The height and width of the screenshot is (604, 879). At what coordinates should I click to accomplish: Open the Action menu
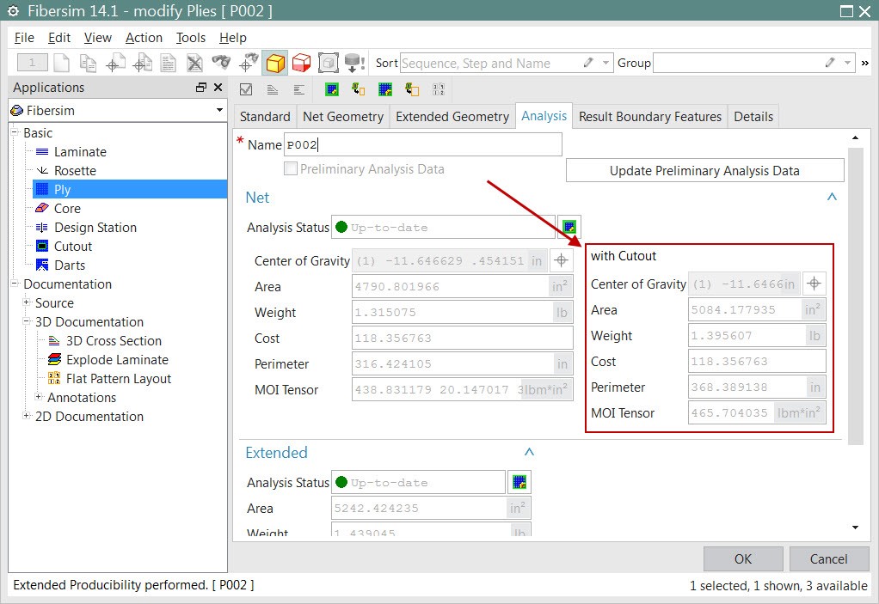pyautogui.click(x=144, y=38)
